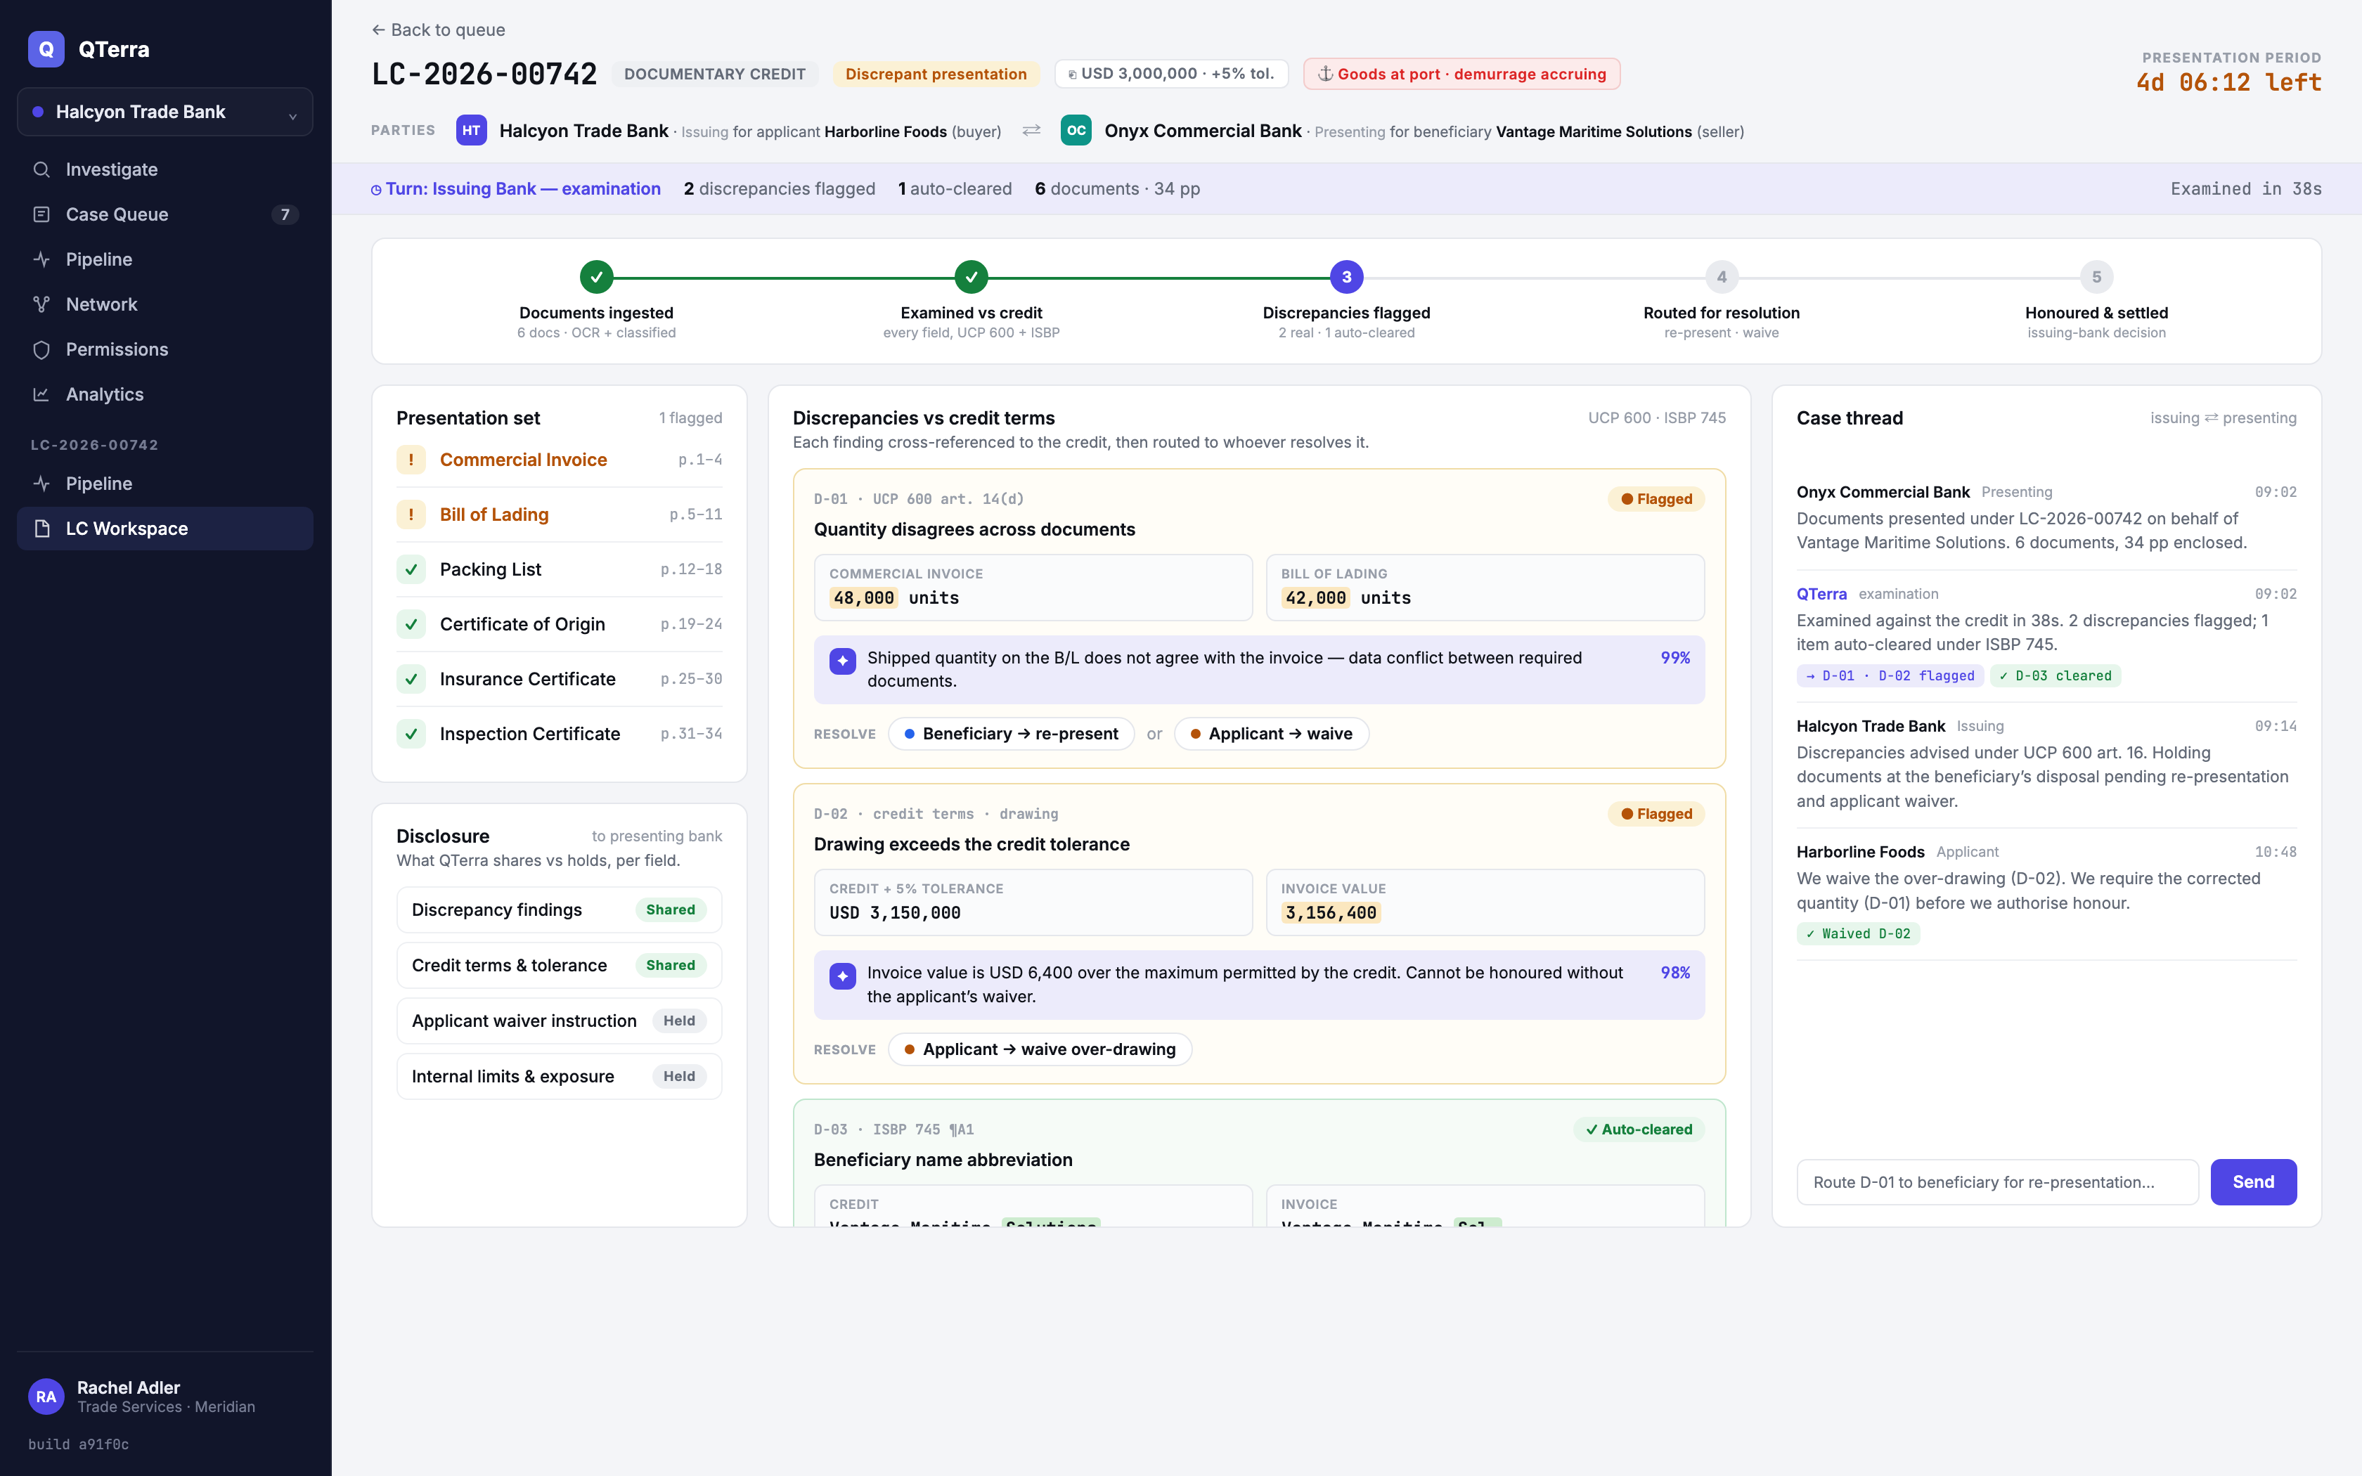Open the Halcyon Trade Bank organization dropdown

(x=165, y=112)
